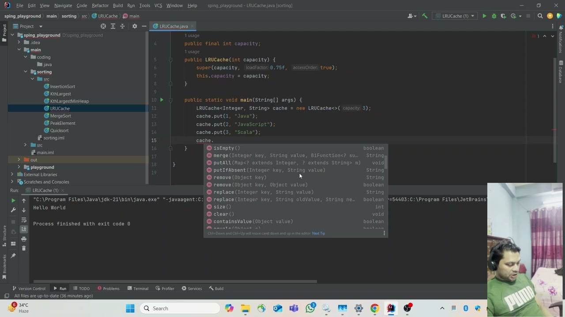
Task: Open the Windows Start menu
Action: (130, 308)
